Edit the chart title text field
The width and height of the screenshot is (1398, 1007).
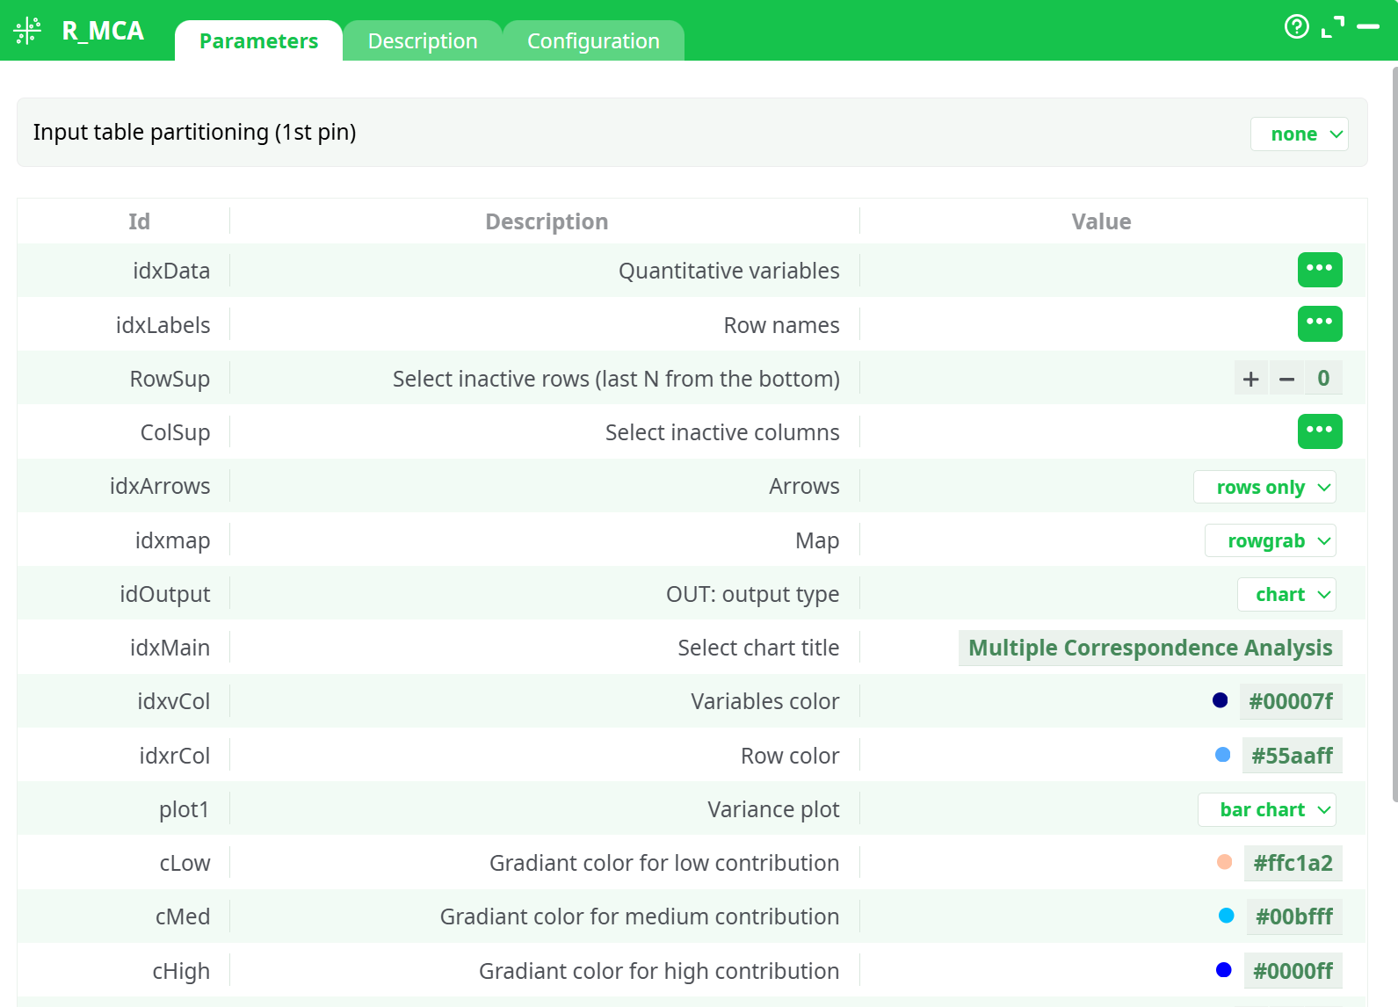coord(1149,648)
